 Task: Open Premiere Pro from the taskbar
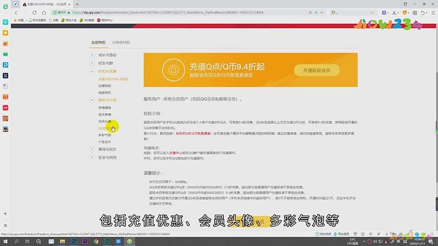(85, 242)
